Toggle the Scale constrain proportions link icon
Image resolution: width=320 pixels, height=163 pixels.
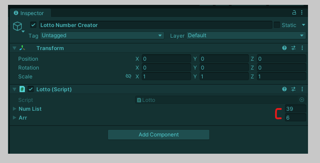(128, 76)
